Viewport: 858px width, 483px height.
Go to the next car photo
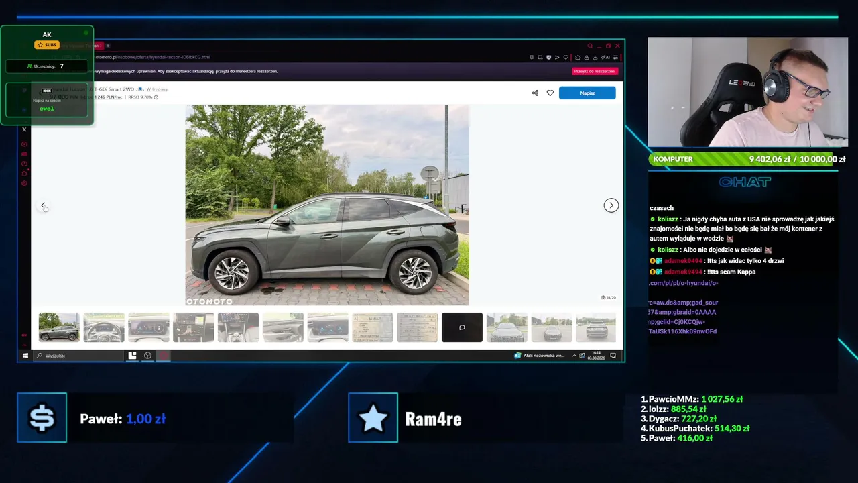(x=611, y=205)
